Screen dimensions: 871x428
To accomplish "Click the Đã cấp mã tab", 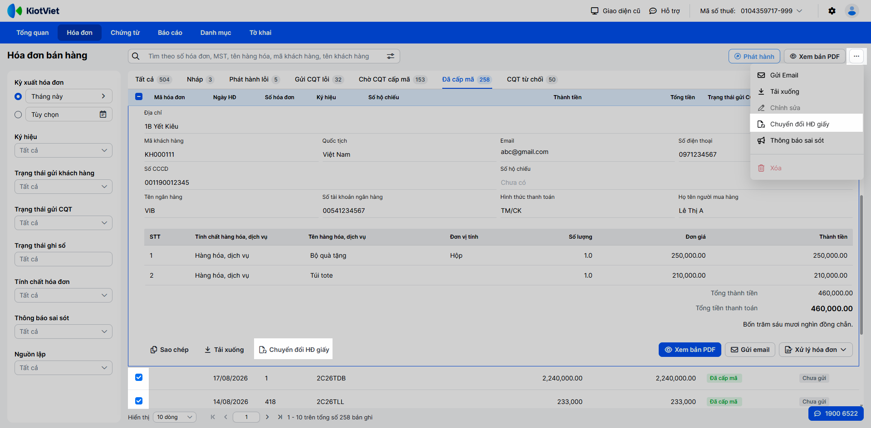I will [x=467, y=79].
